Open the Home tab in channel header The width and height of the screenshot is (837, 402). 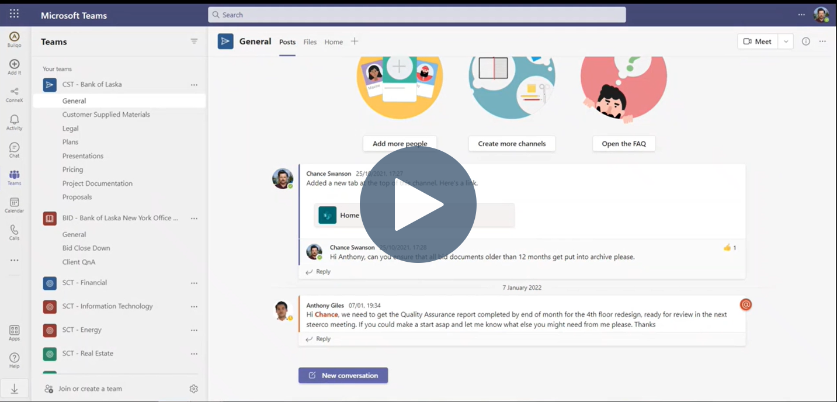(334, 42)
